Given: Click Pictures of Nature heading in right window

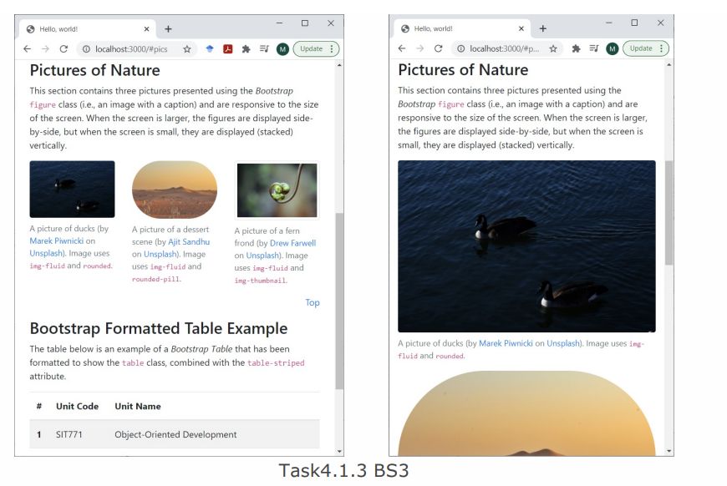Looking at the screenshot, I should (x=463, y=70).
